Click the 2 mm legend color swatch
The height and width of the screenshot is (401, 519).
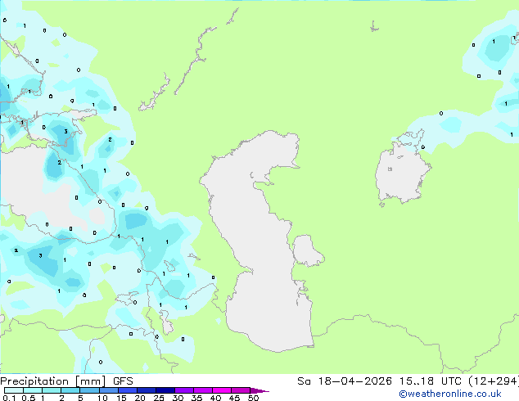click(x=70, y=390)
